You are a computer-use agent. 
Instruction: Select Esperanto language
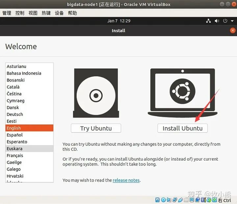pyautogui.click(x=29, y=142)
